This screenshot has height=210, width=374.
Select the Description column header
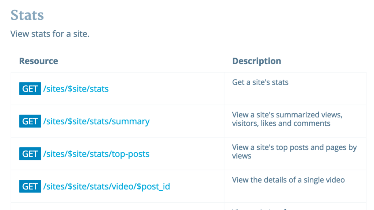(x=256, y=61)
